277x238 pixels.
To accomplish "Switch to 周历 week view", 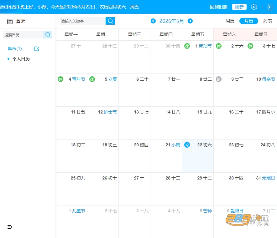I will [230, 21].
